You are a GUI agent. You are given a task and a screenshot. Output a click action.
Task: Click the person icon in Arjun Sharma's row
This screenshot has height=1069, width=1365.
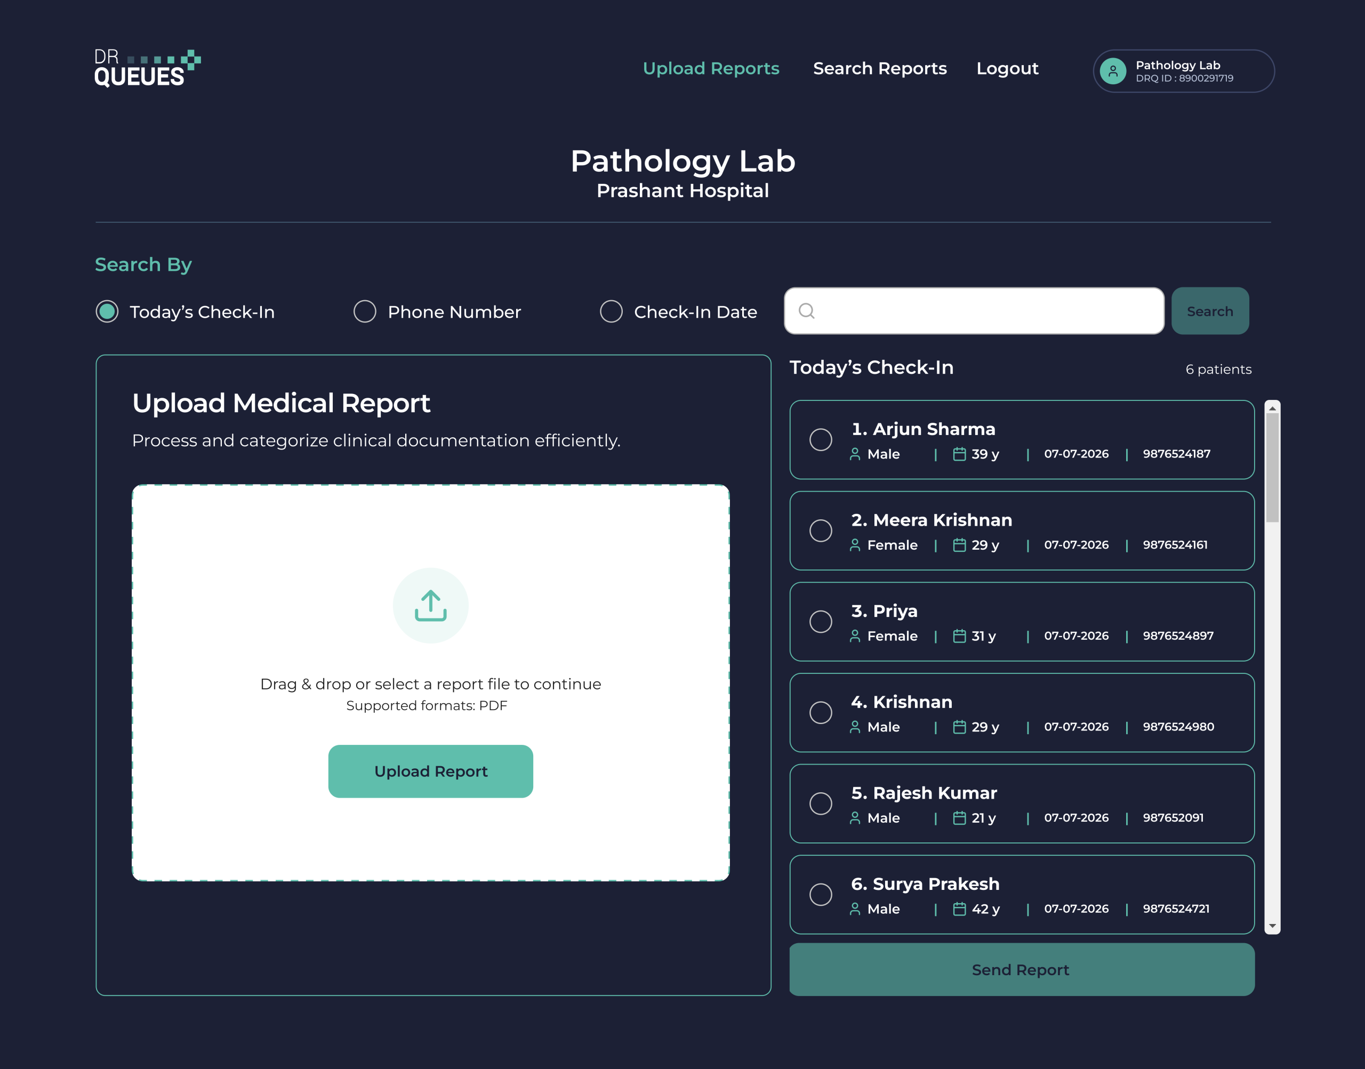point(855,454)
